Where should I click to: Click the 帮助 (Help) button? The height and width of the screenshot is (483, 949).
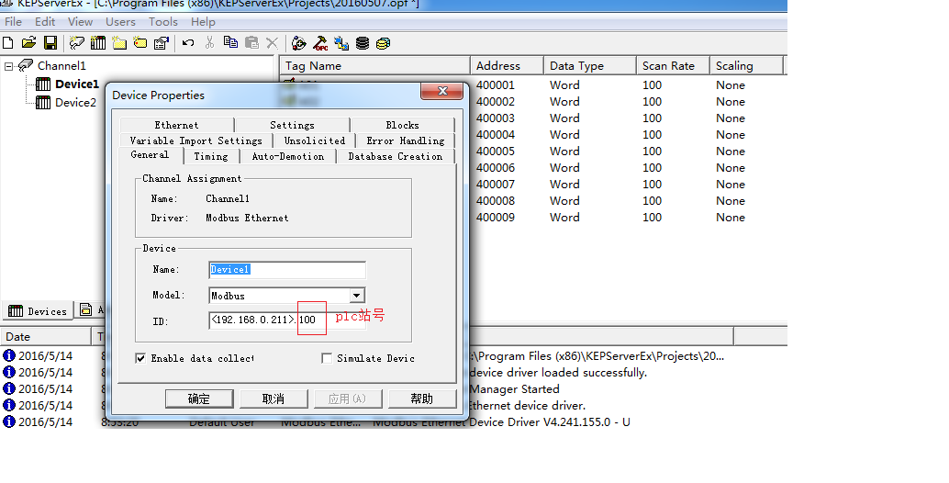coord(422,399)
